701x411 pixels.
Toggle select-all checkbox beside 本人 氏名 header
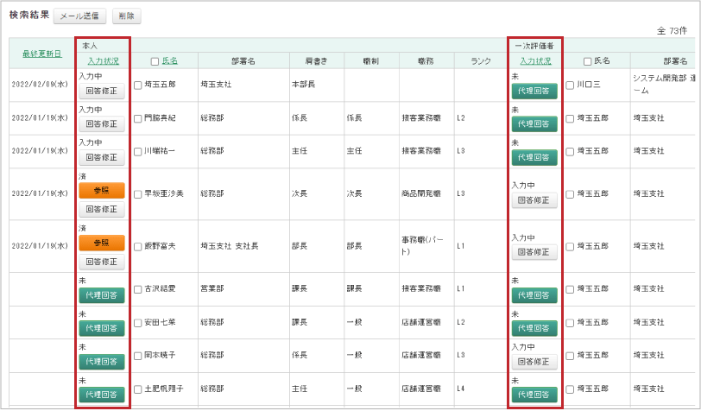(x=155, y=61)
